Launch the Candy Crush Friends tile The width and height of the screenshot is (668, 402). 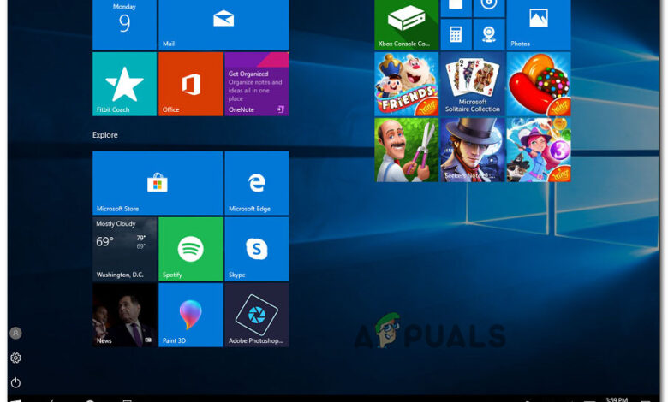point(407,84)
